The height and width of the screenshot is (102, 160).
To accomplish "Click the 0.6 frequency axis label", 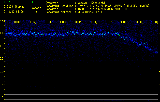I will point(2,97).
